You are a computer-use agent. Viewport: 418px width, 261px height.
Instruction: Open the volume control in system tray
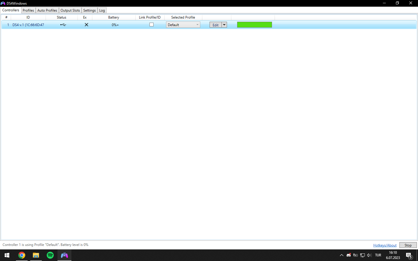pos(369,255)
